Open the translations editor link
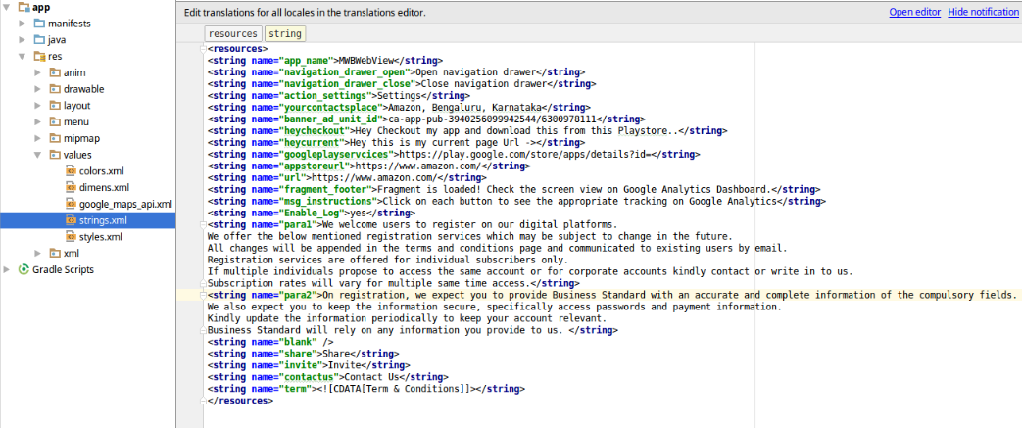This screenshot has height=428, width=1022. 914,12
